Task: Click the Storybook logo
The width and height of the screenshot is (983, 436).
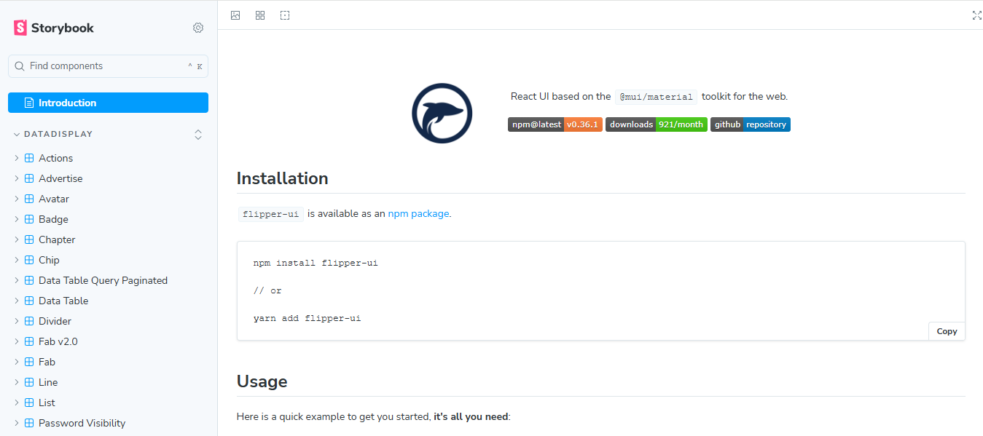Action: 54,28
